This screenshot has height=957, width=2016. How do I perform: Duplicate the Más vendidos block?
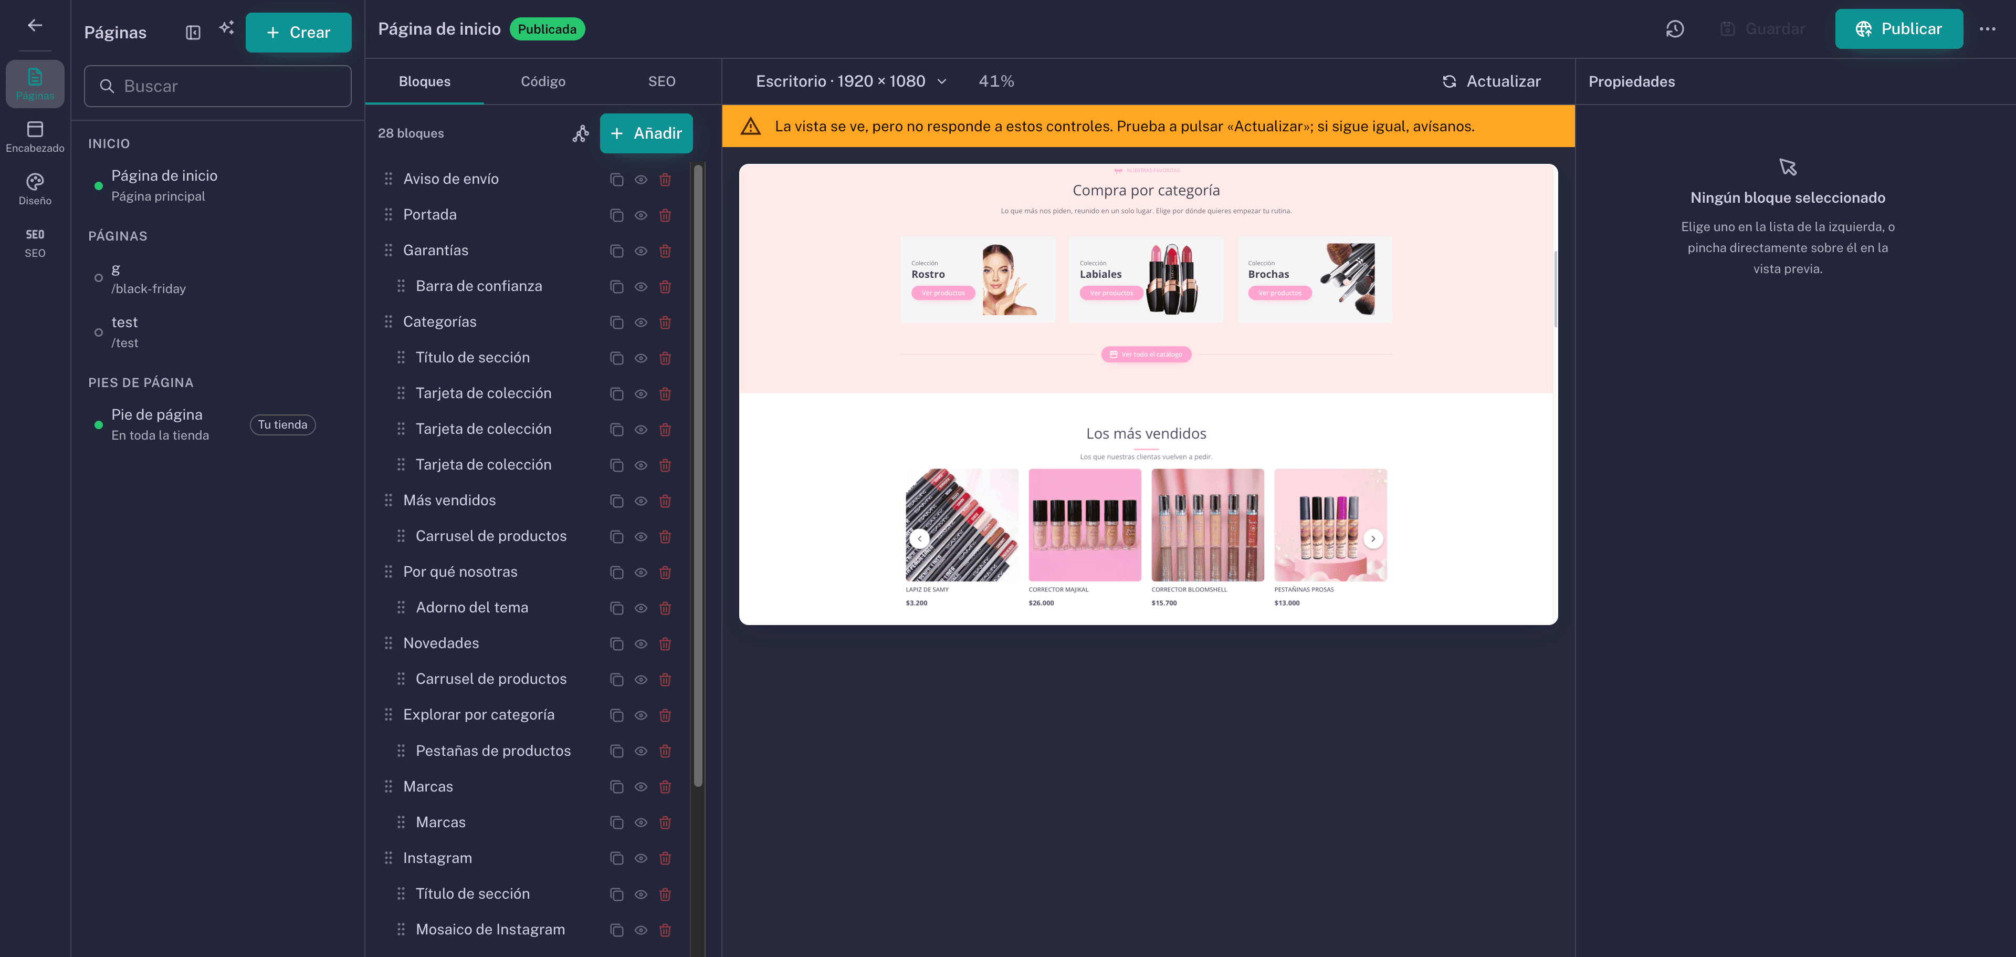click(x=617, y=501)
